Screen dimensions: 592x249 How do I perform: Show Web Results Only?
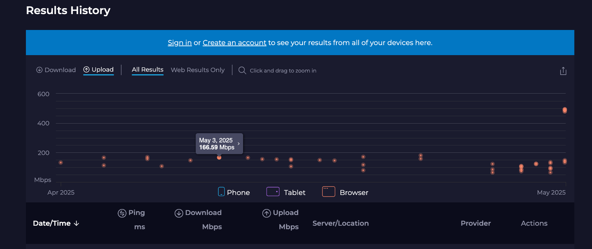198,70
